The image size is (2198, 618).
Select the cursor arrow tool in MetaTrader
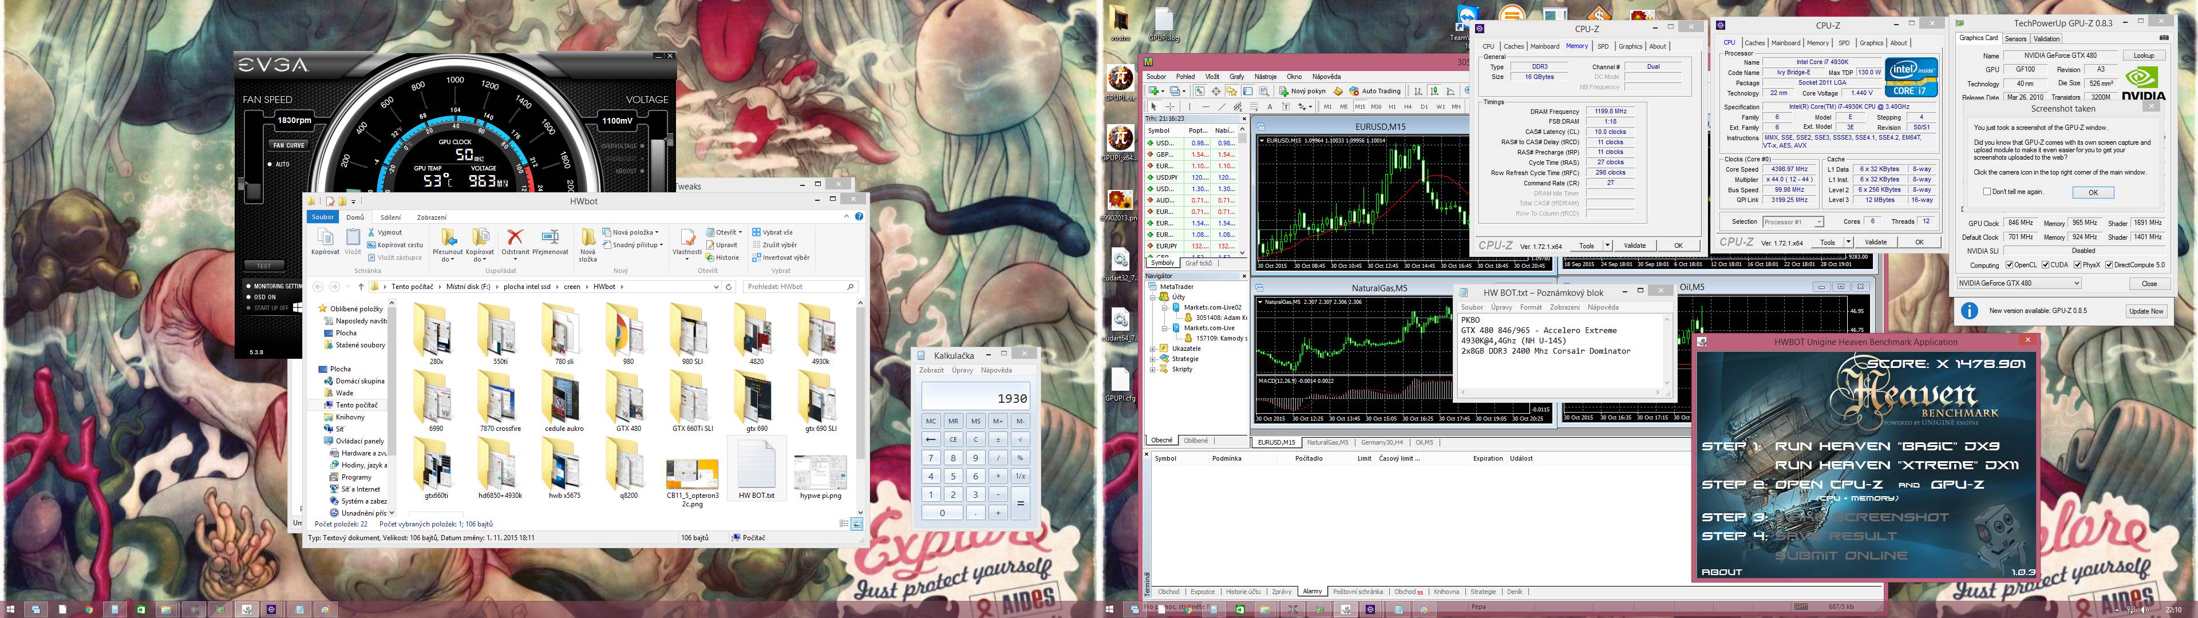click(1155, 106)
